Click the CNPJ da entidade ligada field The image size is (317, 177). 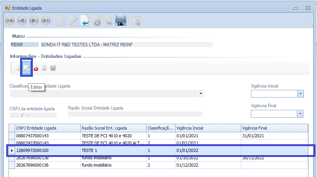coord(33,115)
